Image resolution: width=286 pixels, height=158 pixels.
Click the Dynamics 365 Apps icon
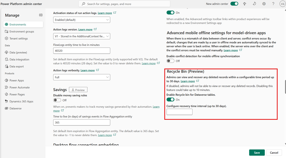(x=6, y=101)
